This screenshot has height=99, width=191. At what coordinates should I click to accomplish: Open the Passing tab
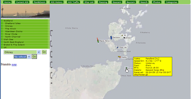tap(103, 2)
